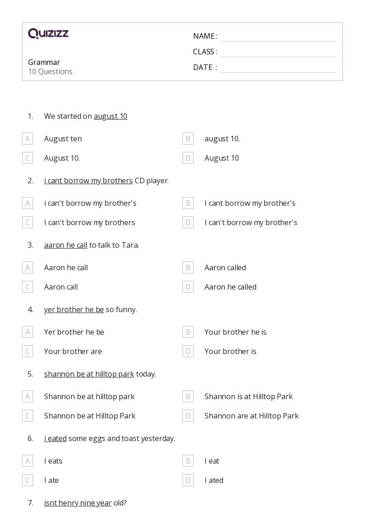The width and height of the screenshot is (365, 517).
Task: Mark box A 'I eats'
Action: tap(28, 461)
